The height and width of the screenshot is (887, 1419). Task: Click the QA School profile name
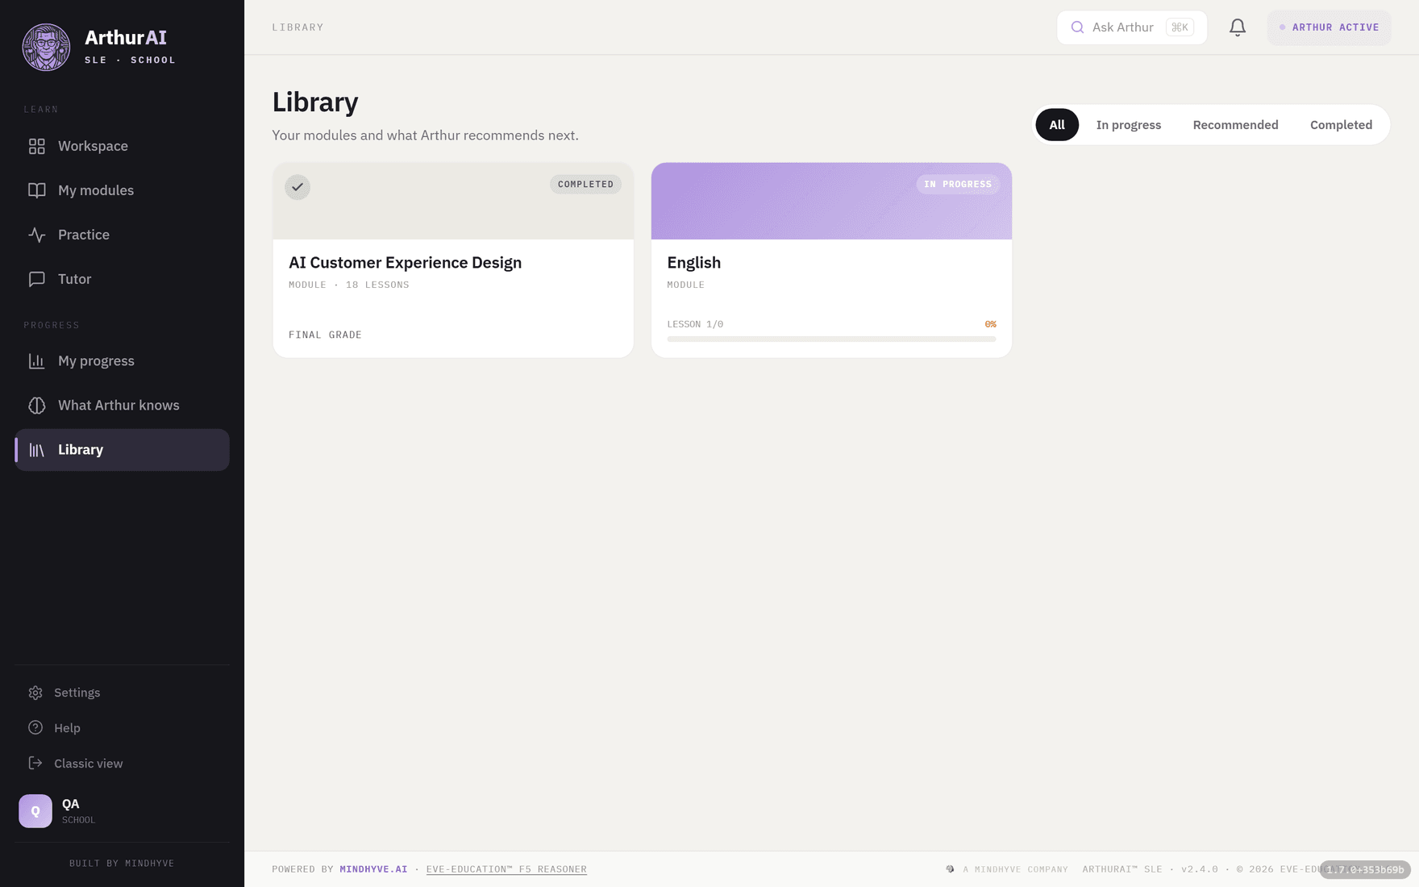[78, 810]
